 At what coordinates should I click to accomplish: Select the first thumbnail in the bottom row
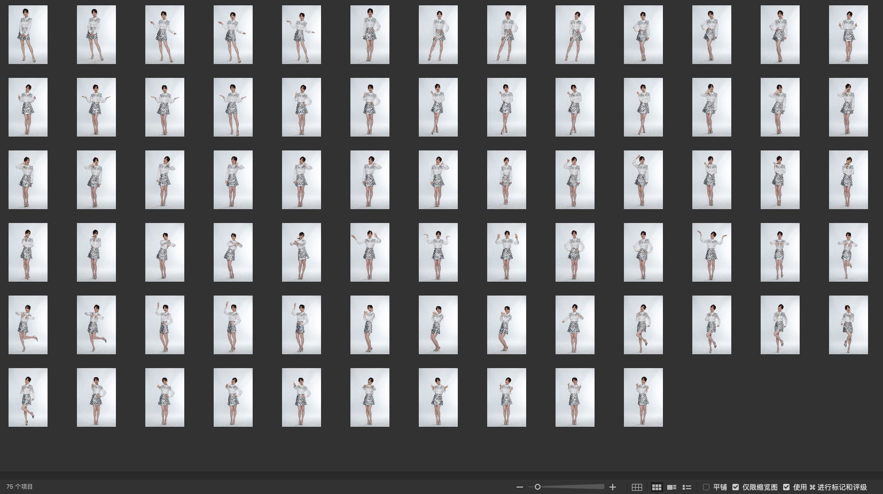coord(28,397)
